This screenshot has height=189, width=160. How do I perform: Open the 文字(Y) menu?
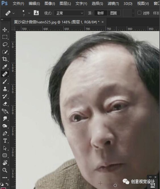pos(81,4)
